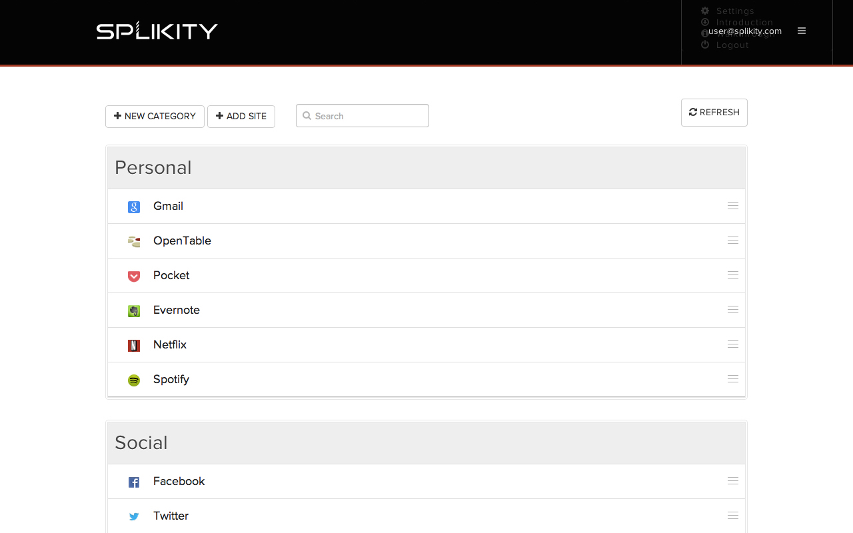Click the reorder handle on the Spotify row
Image resolution: width=853 pixels, height=533 pixels.
point(733,379)
